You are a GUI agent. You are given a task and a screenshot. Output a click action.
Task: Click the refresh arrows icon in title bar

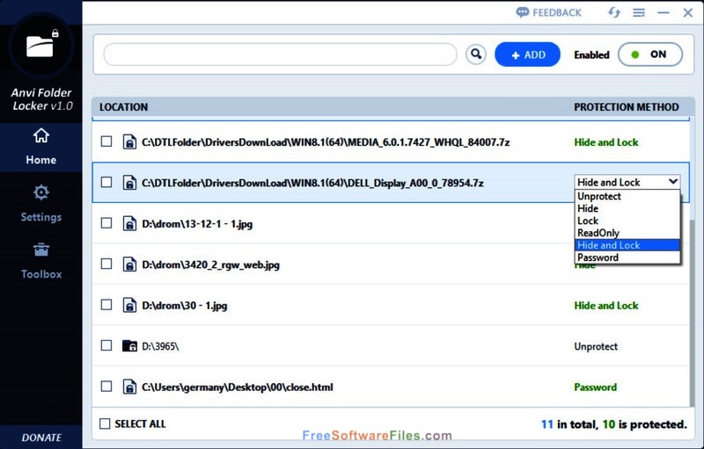614,12
